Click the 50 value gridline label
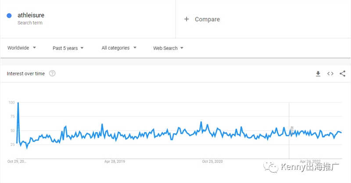The width and height of the screenshot is (351, 183). 12,130
